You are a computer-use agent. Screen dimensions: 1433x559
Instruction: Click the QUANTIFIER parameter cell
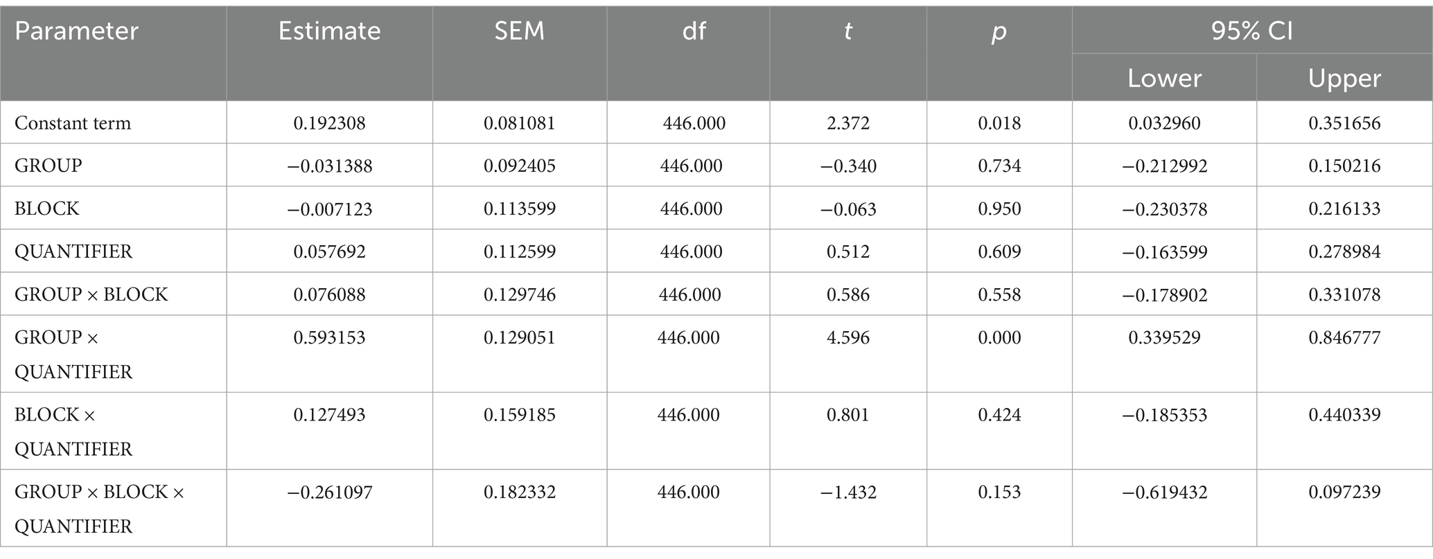[73, 251]
